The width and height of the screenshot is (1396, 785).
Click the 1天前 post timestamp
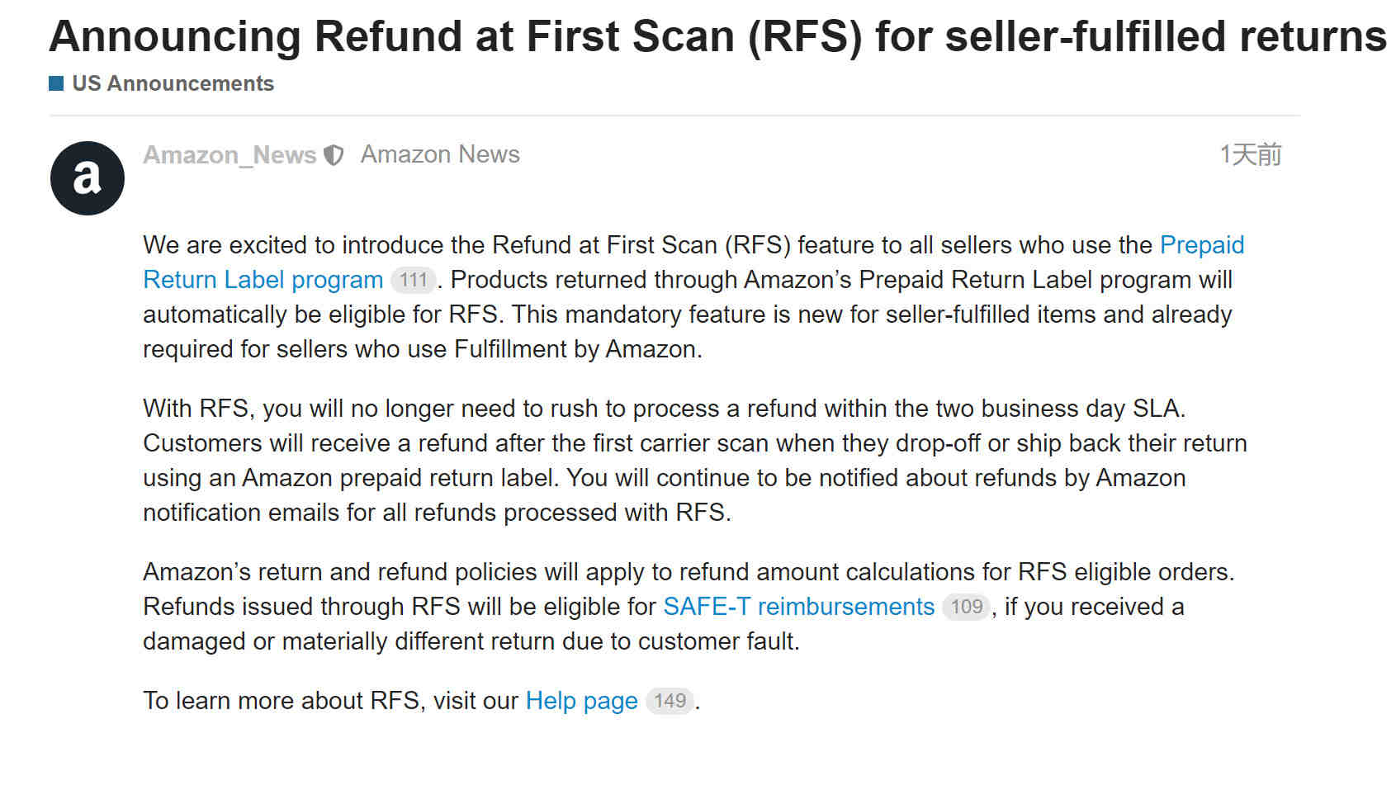[x=1251, y=155]
